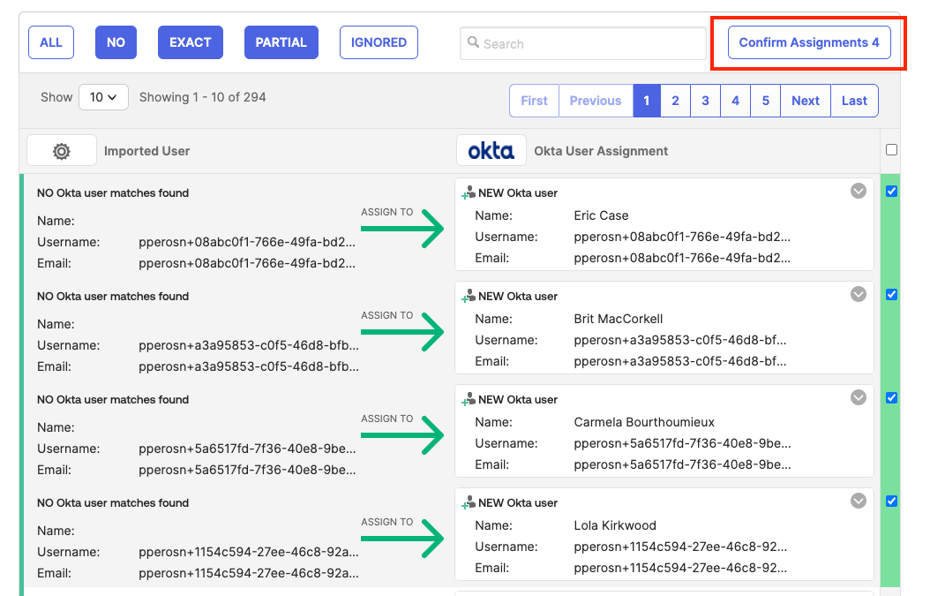Image resolution: width=930 pixels, height=596 pixels.
Task: Click imported username pperosn+1154c594-27ee-46c8-92a...
Action: tap(249, 552)
